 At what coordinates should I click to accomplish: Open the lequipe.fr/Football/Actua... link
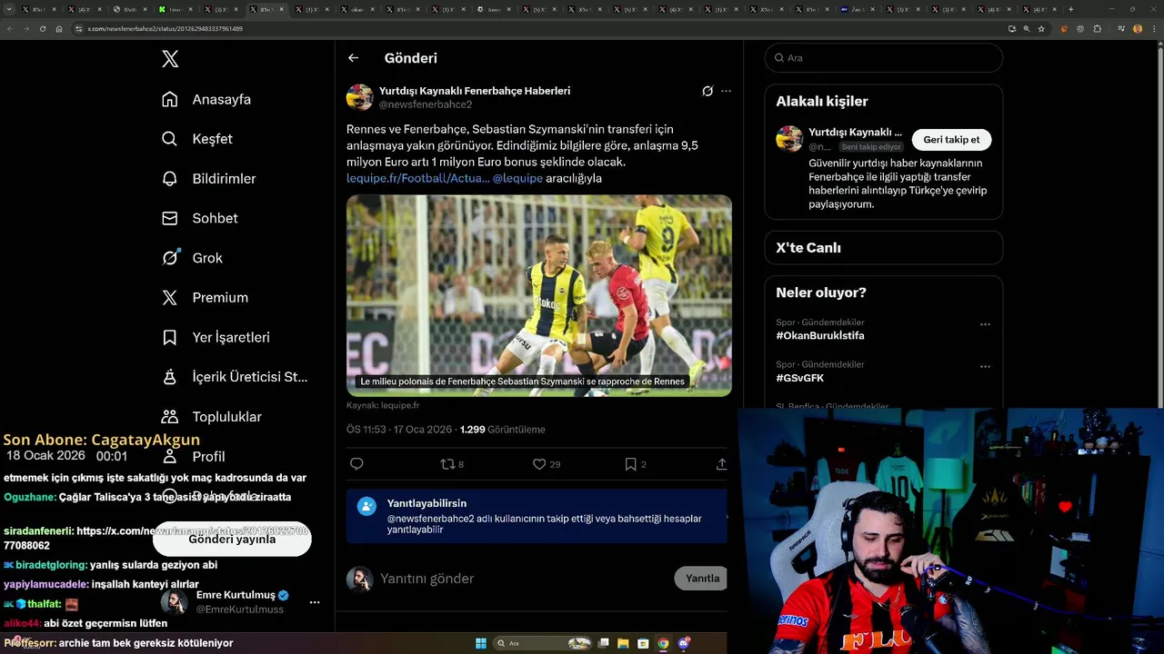click(x=417, y=178)
